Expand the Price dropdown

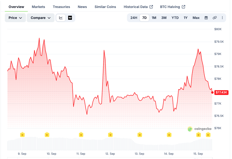pyautogui.click(x=15, y=18)
